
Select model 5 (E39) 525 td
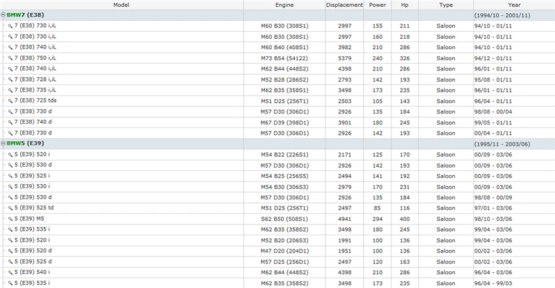[34, 208]
